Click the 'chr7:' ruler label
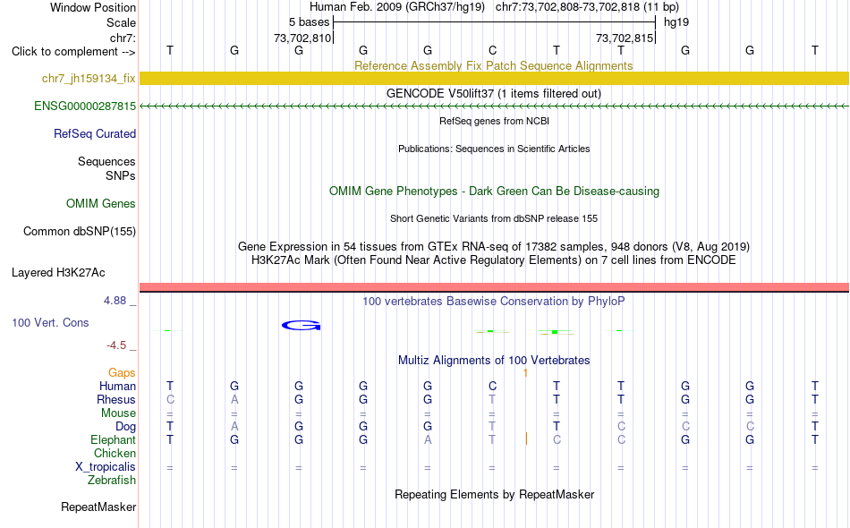 coord(123,38)
